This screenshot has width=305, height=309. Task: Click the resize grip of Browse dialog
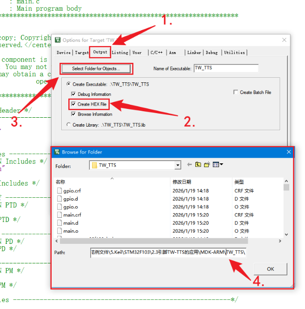coord(292,285)
